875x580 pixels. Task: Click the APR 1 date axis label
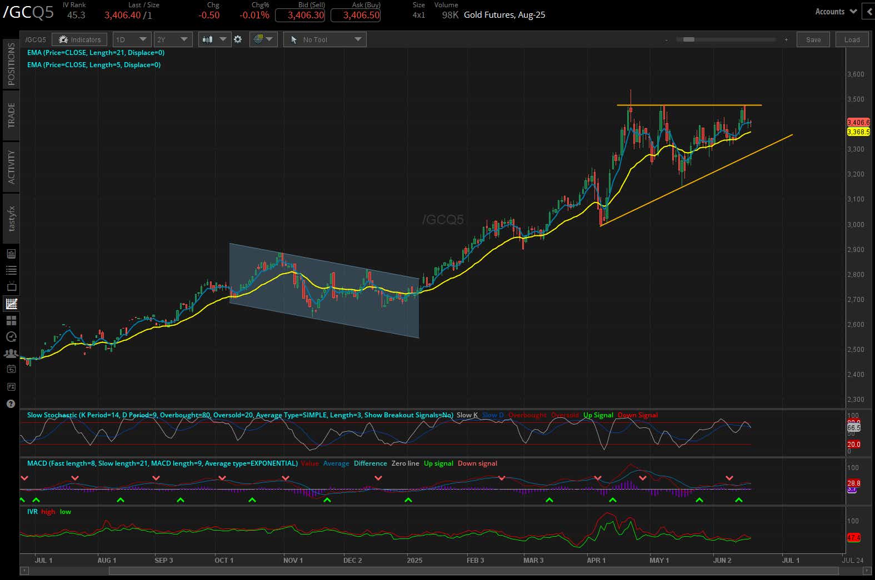click(x=596, y=560)
